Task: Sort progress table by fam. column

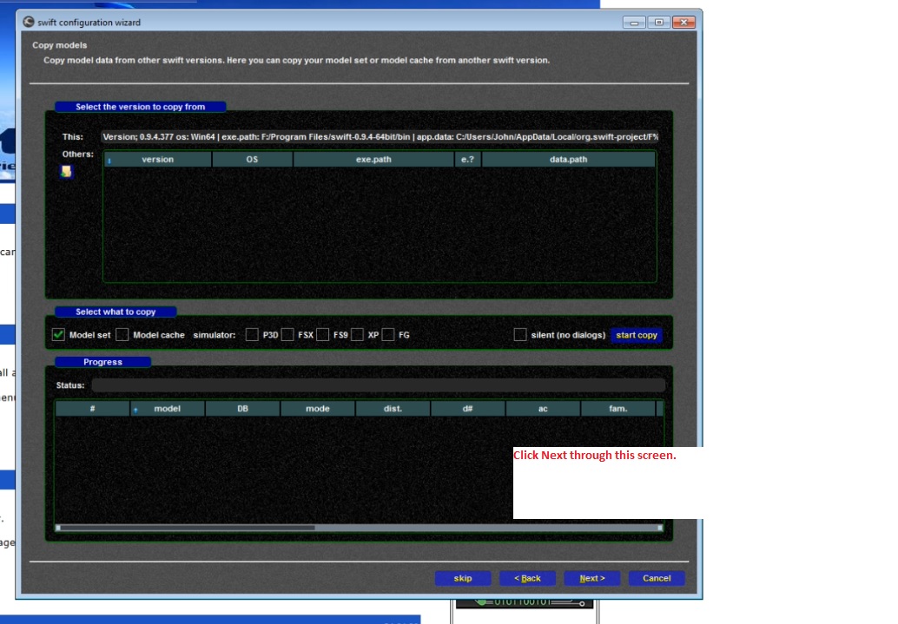Action: coord(618,409)
